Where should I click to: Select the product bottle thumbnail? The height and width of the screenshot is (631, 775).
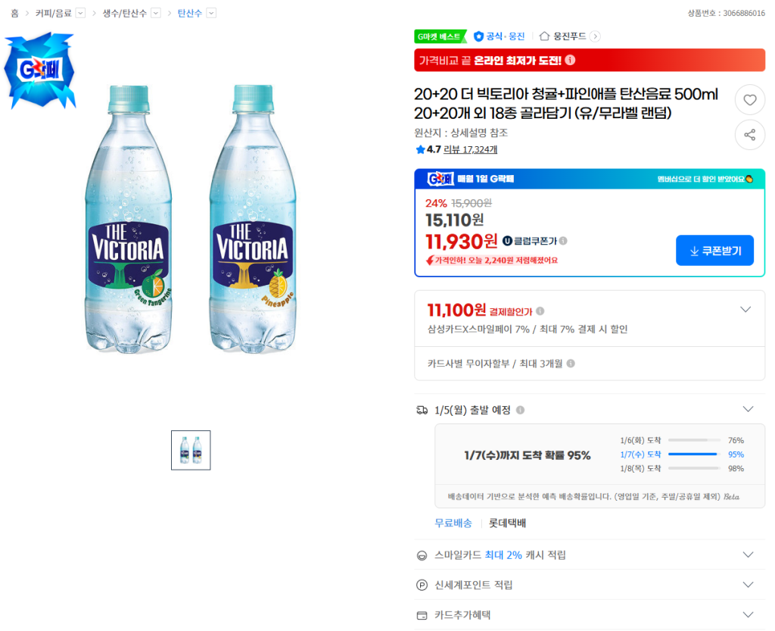click(191, 450)
